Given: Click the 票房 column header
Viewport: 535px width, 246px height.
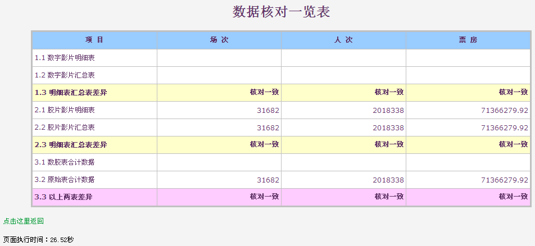Looking at the screenshot, I should 468,40.
